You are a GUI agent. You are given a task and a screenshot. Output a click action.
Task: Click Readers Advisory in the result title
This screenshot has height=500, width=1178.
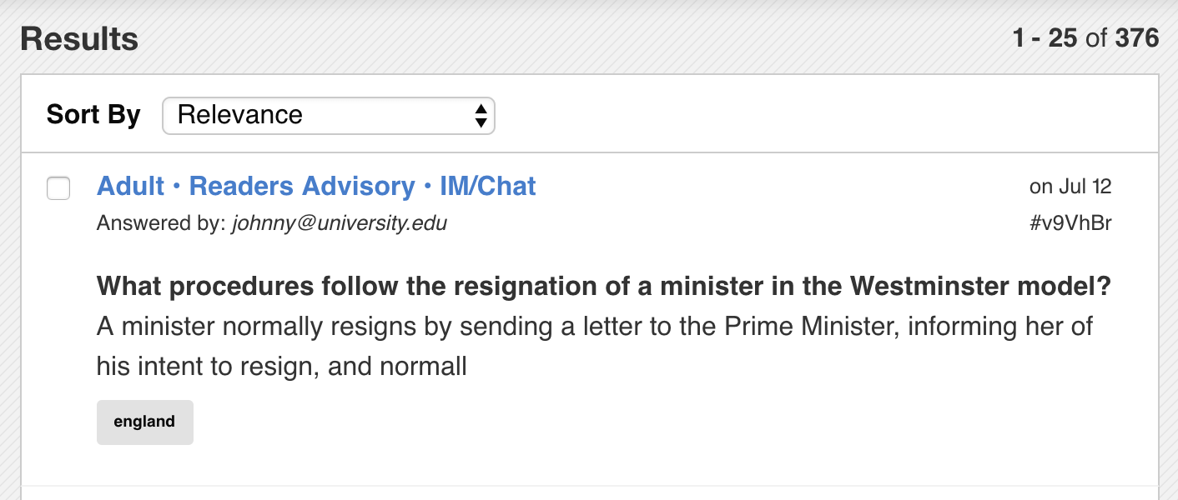pos(302,186)
